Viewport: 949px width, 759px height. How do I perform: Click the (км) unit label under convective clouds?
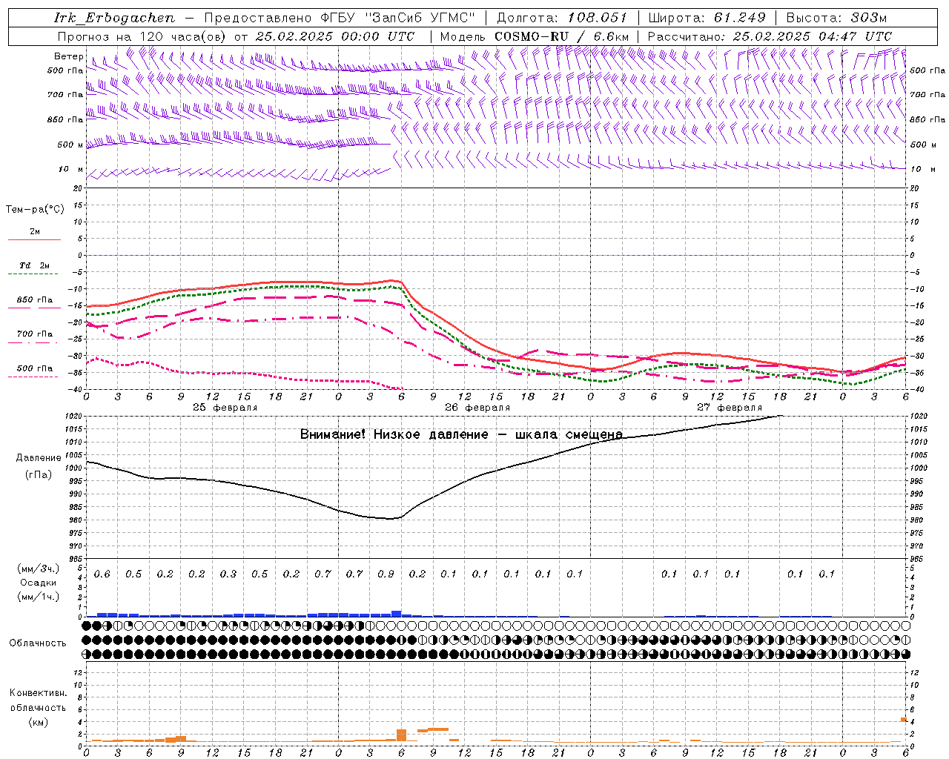click(38, 722)
